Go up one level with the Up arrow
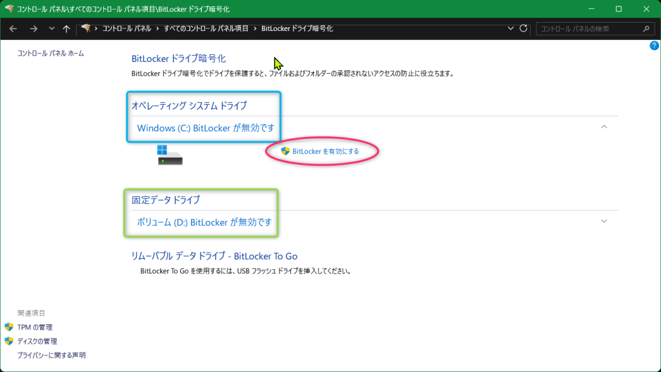The image size is (661, 372). tap(66, 29)
